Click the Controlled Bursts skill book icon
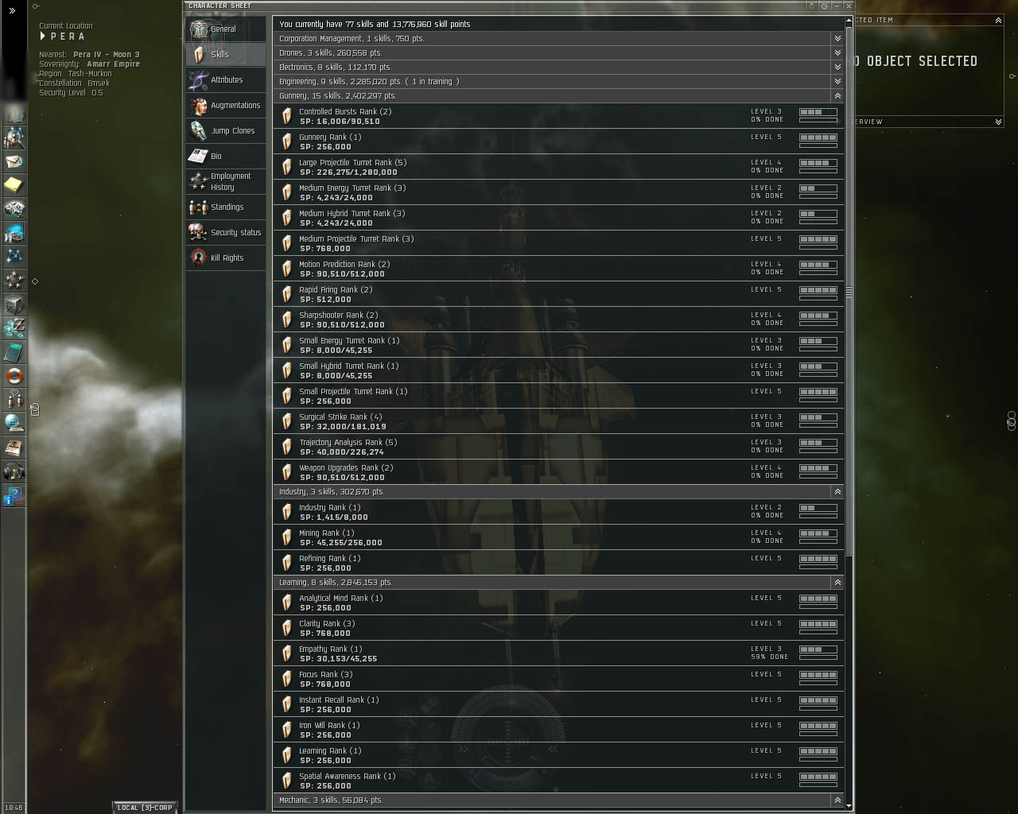Viewport: 1018px width, 814px height. (287, 116)
